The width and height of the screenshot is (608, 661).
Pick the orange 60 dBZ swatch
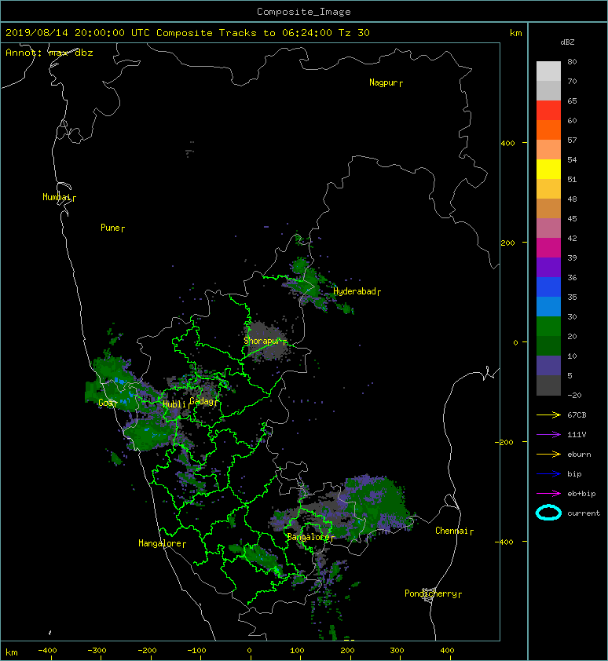point(548,130)
